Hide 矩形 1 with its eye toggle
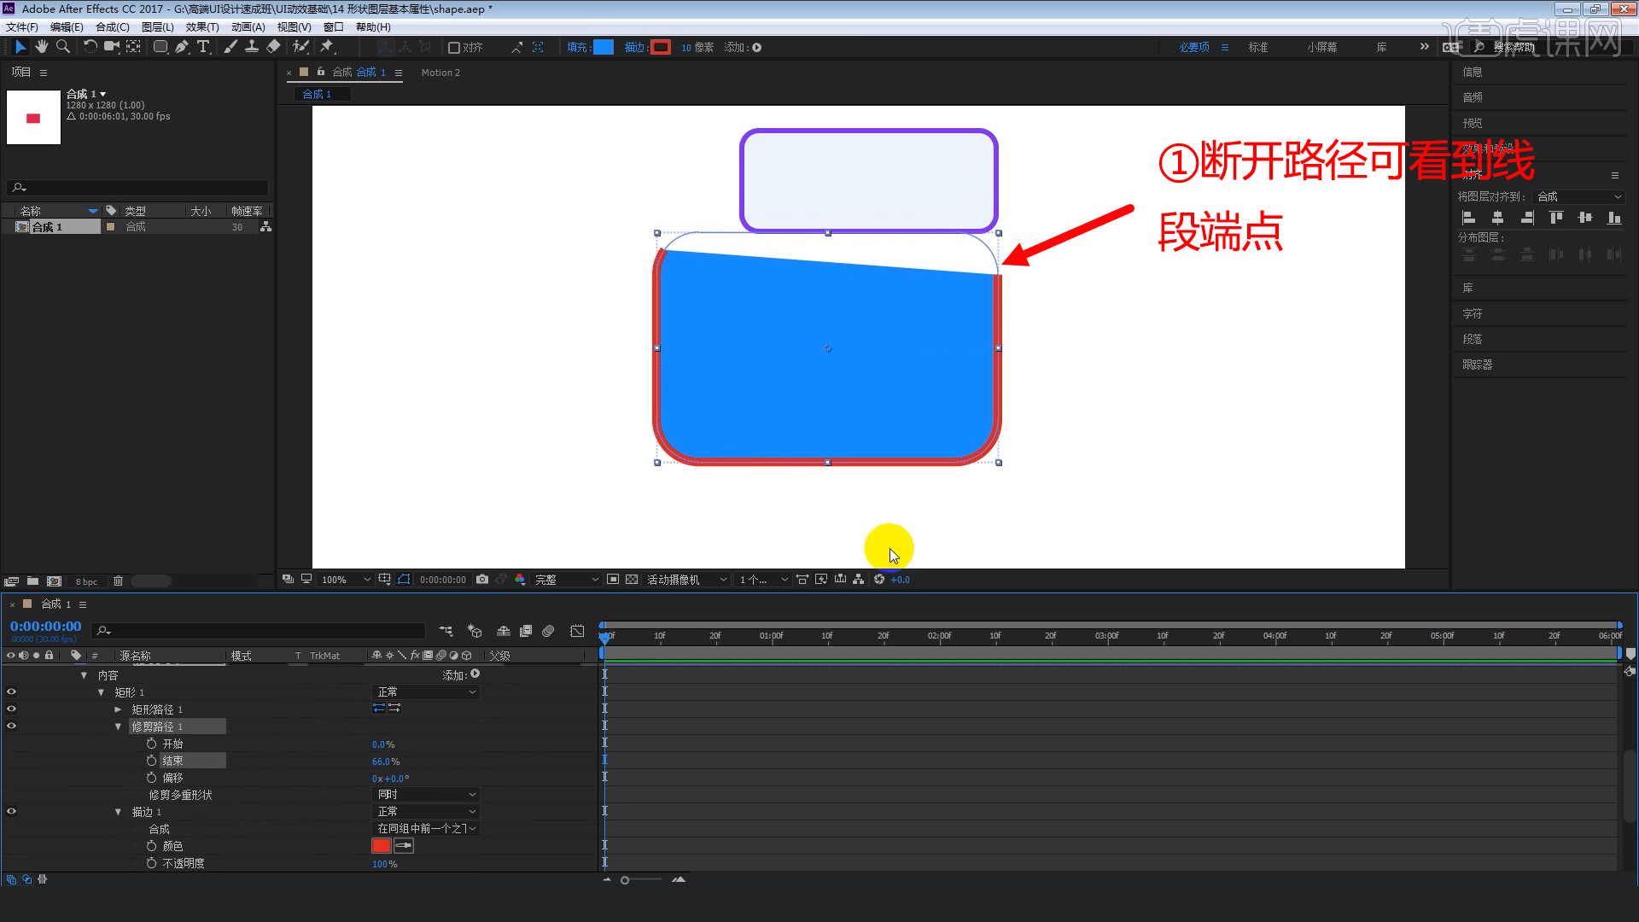Image resolution: width=1639 pixels, height=922 pixels. (x=11, y=692)
